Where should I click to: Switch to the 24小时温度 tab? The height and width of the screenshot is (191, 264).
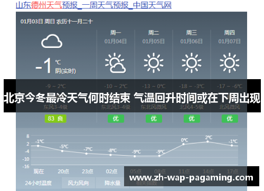pyautogui.click(x=39, y=183)
